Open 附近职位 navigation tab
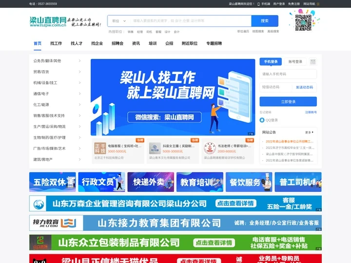This screenshot has width=351, height=263. (x=190, y=43)
